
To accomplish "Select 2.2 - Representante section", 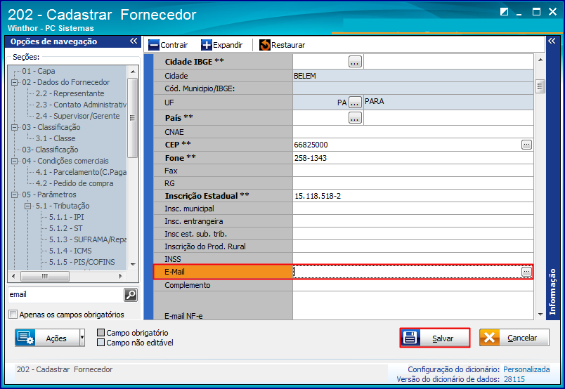I will point(70,93).
